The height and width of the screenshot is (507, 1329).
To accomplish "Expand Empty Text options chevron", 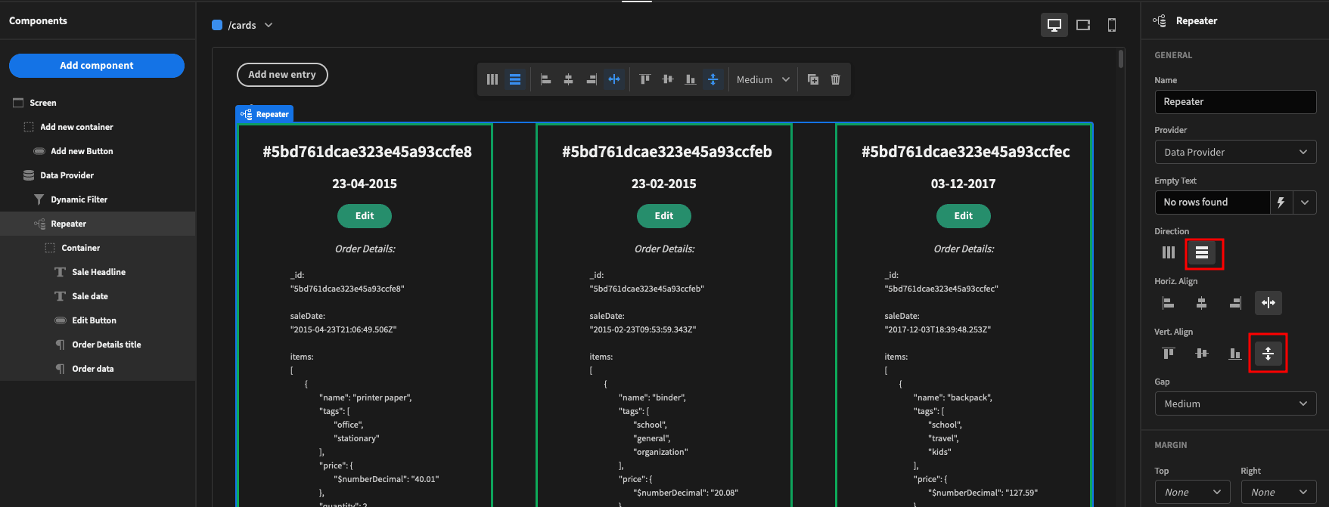I will (1305, 202).
